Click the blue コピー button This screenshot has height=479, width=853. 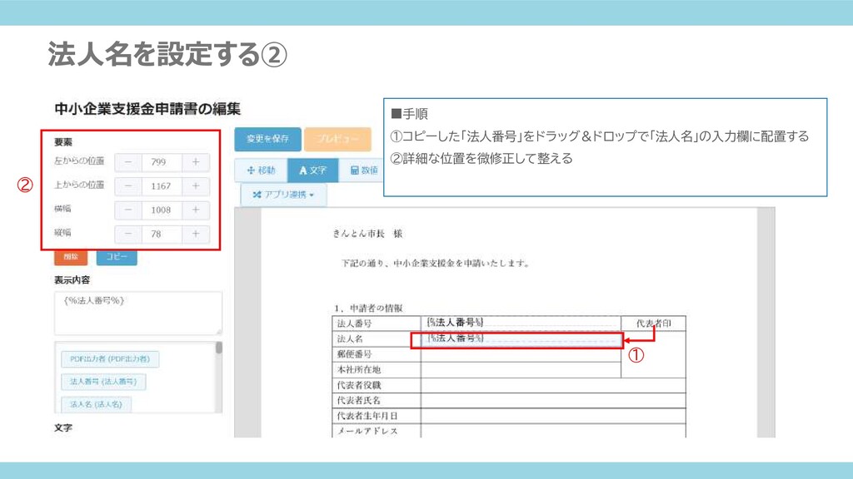tap(117, 257)
